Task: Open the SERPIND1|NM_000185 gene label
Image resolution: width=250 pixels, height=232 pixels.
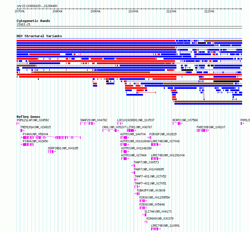Action: tap(63, 148)
